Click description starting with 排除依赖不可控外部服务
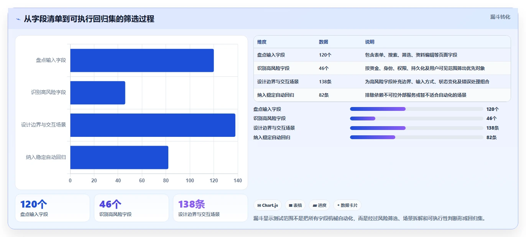 (416, 95)
